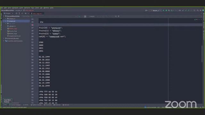Open Python Packages tool window
This screenshot has width=205, height=115.
pos(15,105)
